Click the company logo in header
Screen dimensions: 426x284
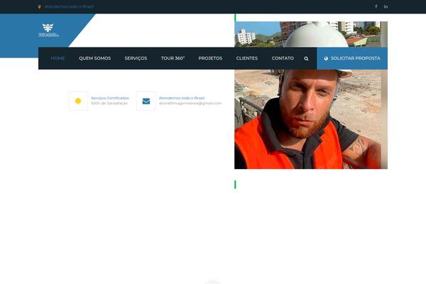(48, 30)
